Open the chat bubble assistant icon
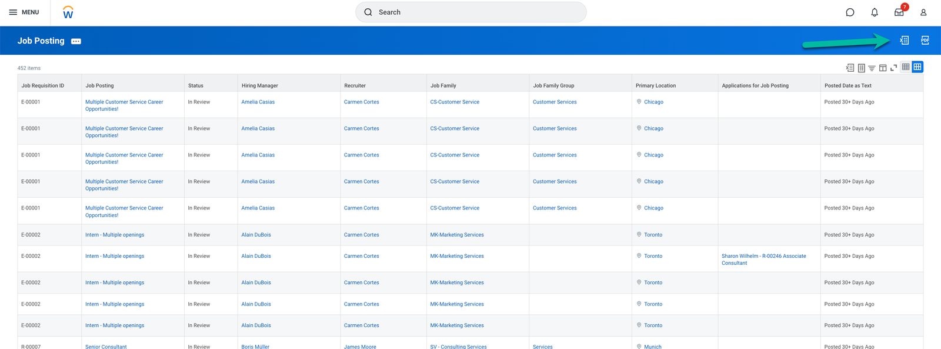Screen dimensions: 941x349 [x=850, y=12]
